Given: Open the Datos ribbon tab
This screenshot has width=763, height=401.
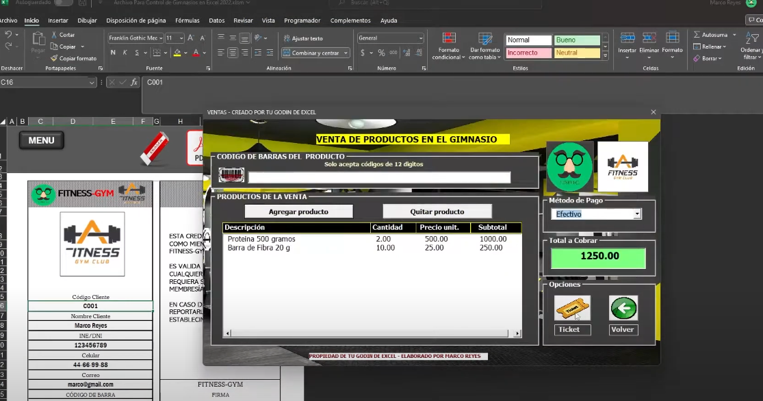Looking at the screenshot, I should point(216,21).
